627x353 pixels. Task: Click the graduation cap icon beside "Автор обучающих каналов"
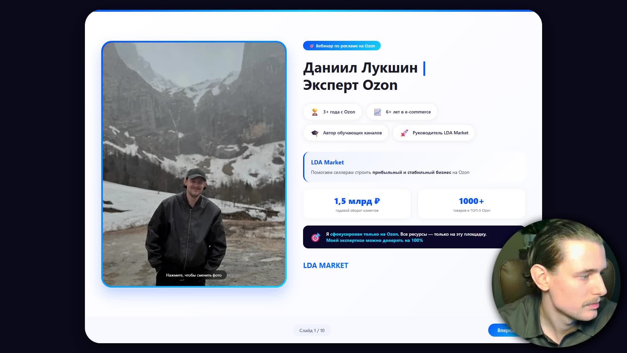314,133
